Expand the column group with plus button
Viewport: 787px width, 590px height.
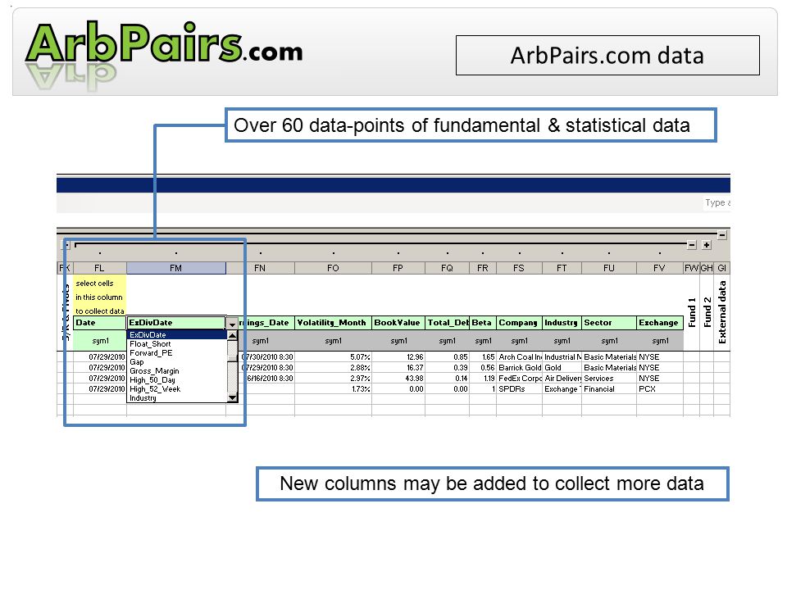[707, 245]
